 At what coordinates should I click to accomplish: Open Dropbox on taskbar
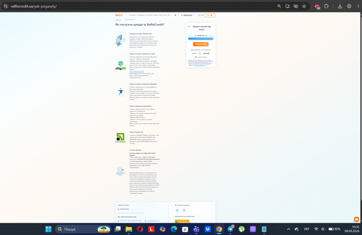207,229
